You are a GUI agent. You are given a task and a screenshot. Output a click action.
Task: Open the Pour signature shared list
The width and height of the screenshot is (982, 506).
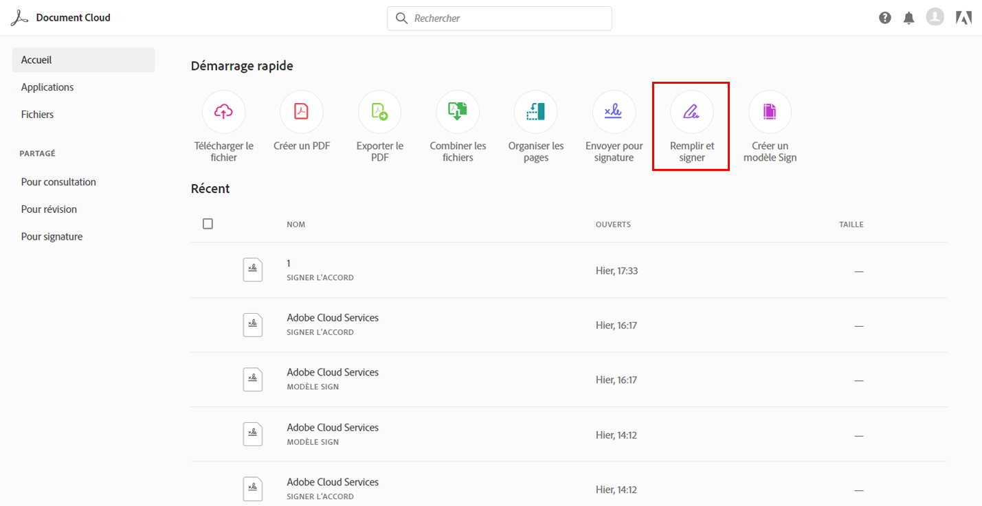52,237
